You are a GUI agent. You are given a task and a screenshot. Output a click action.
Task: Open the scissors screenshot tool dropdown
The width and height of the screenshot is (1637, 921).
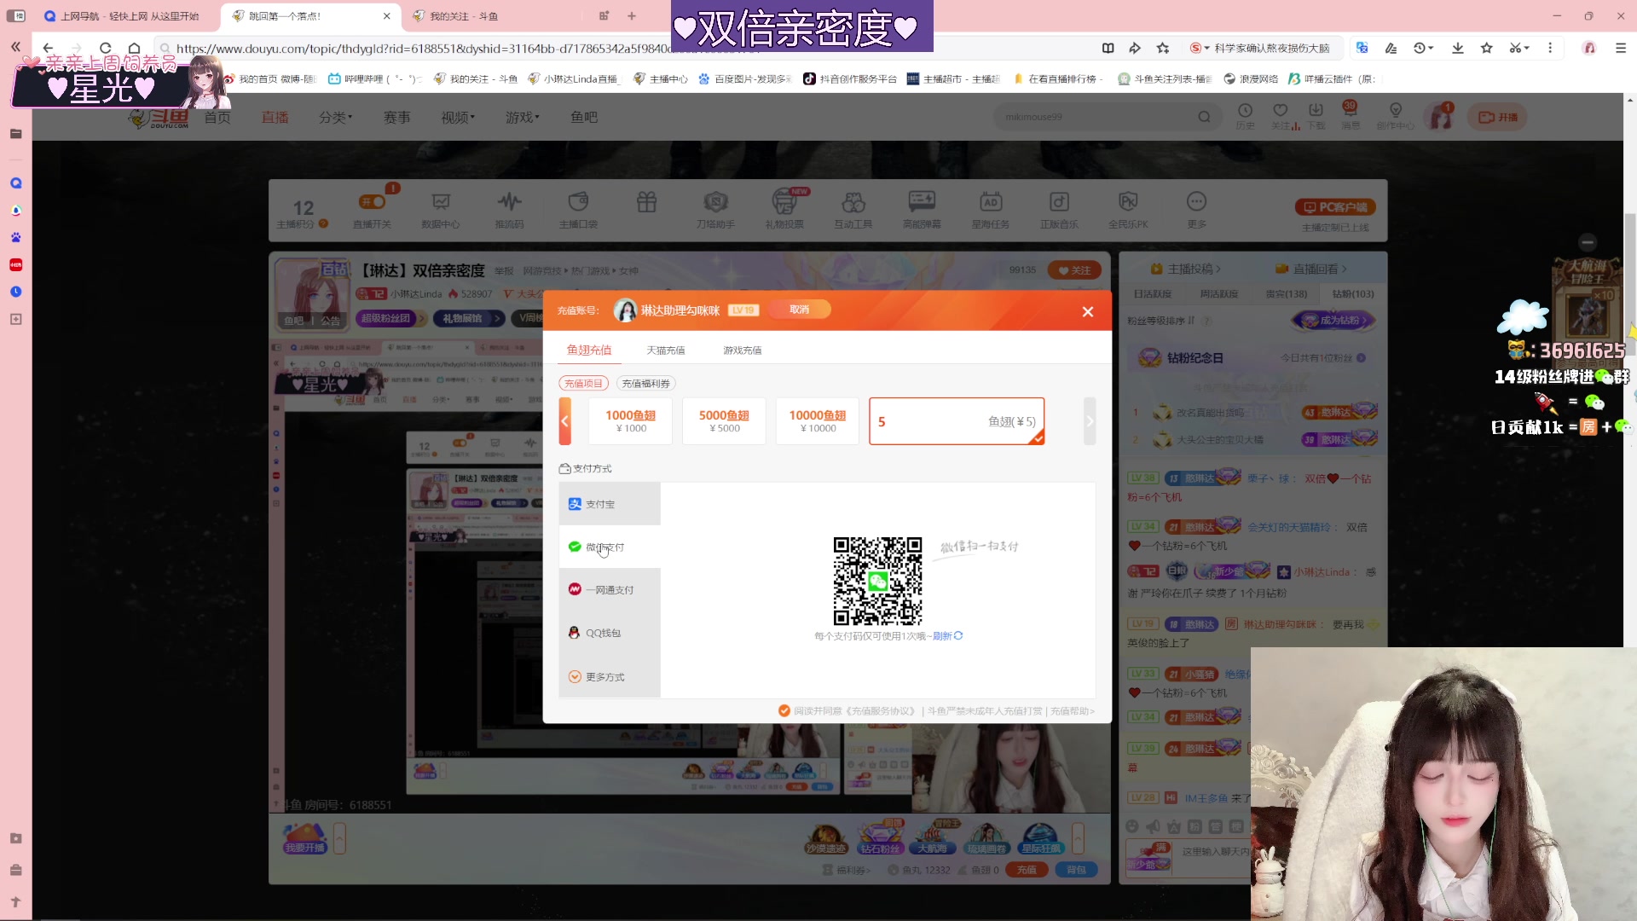click(1519, 49)
